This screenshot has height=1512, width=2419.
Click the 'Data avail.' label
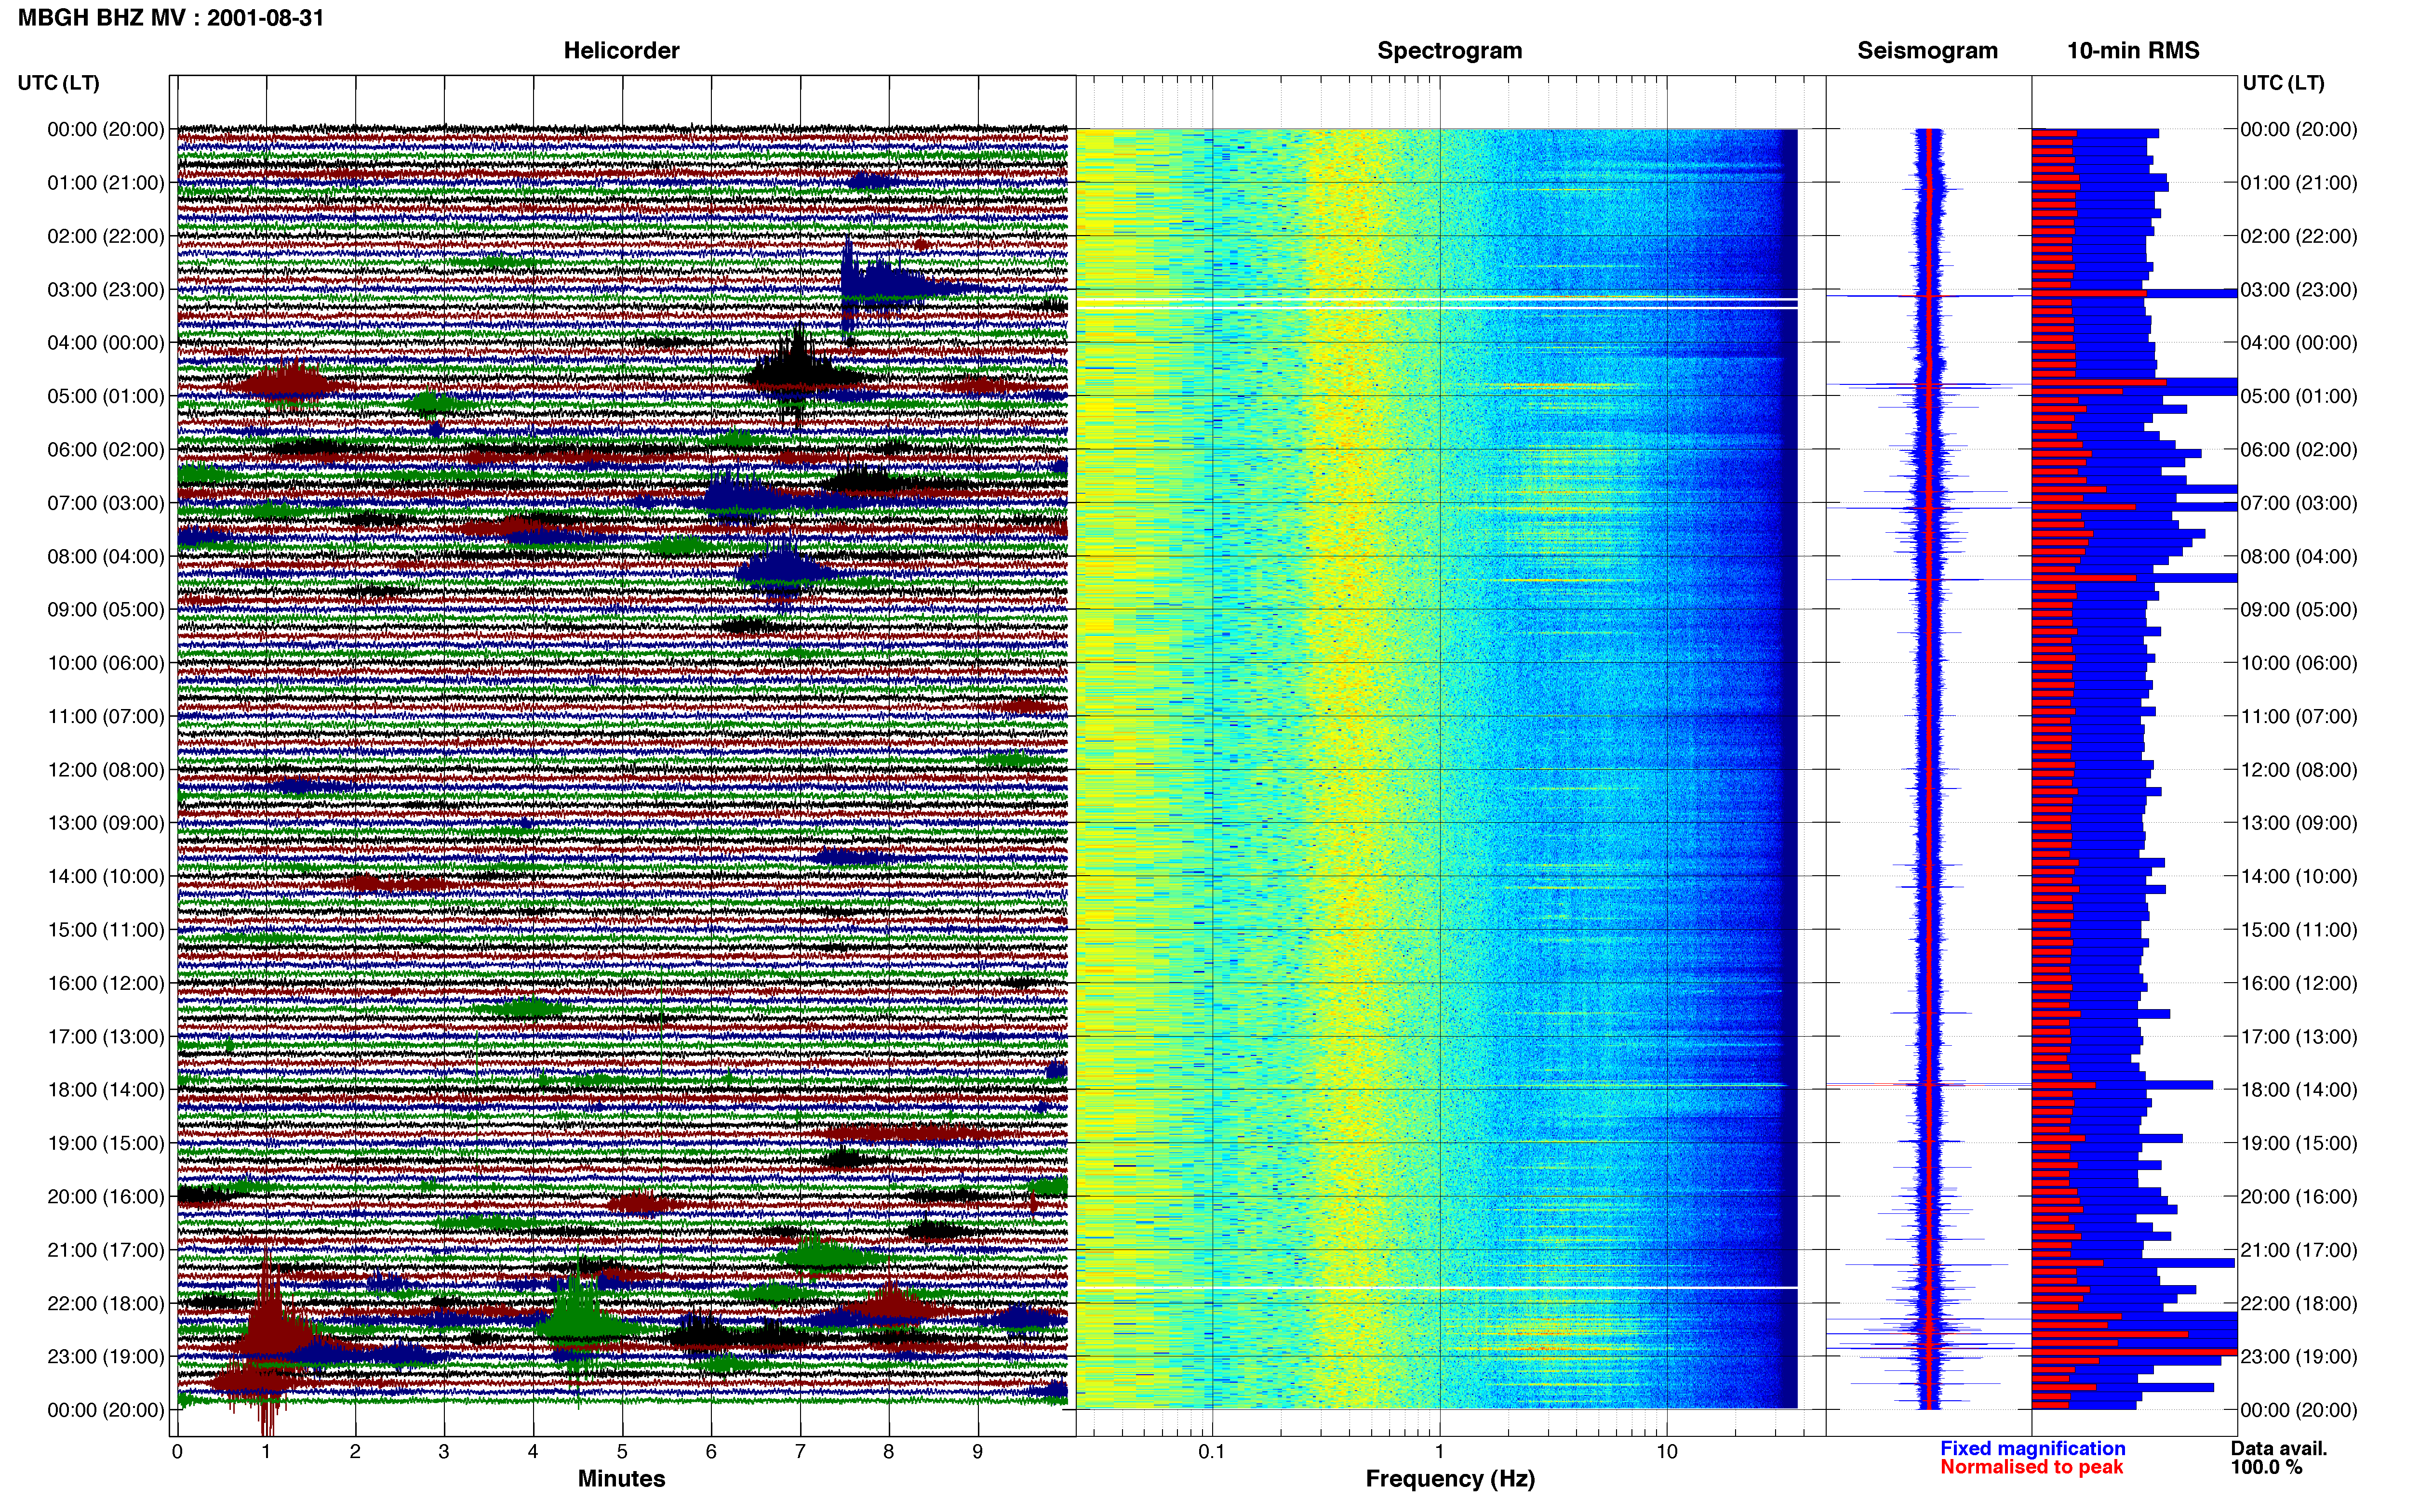pos(2278,1448)
